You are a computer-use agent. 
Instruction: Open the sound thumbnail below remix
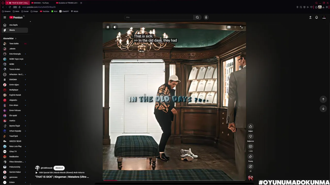[250, 178]
